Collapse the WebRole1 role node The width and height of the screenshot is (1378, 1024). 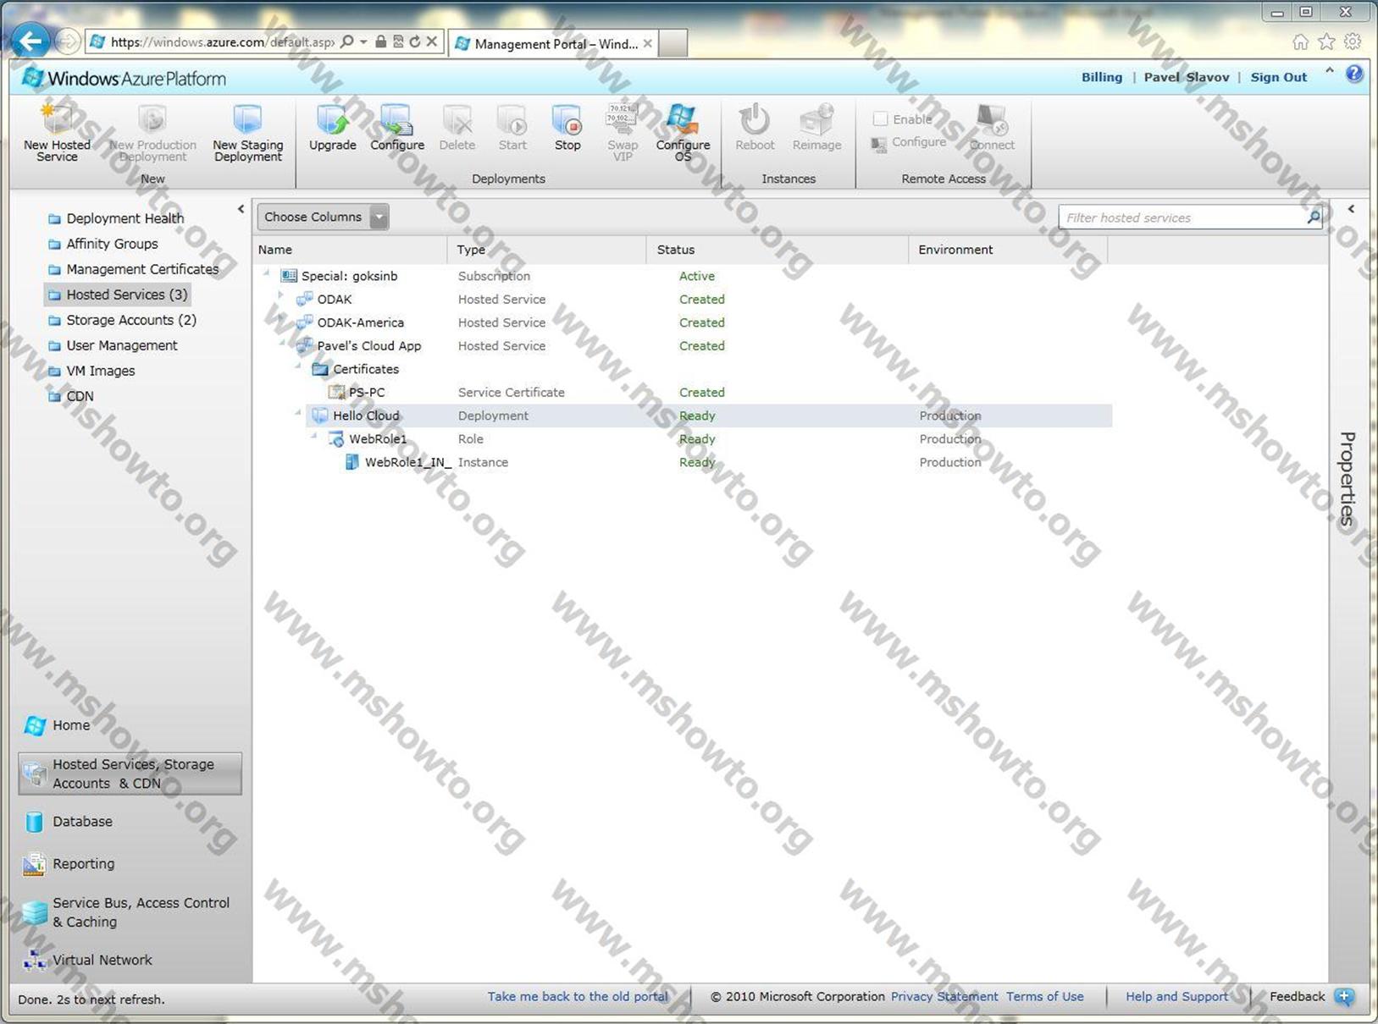(x=314, y=437)
